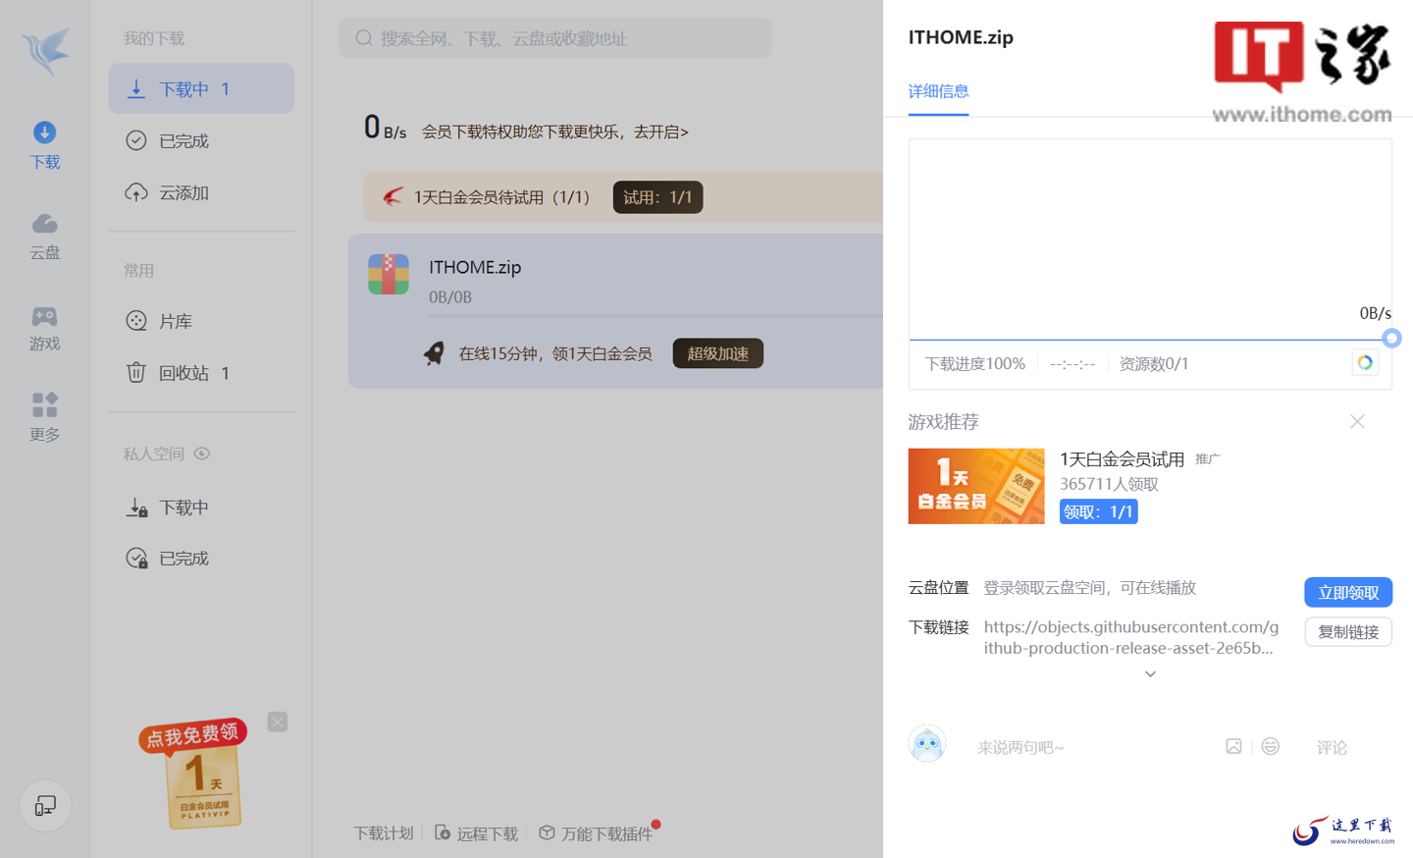Open 远程下载 remote download
Screen dimensions: 1413x858
pyautogui.click(x=477, y=833)
